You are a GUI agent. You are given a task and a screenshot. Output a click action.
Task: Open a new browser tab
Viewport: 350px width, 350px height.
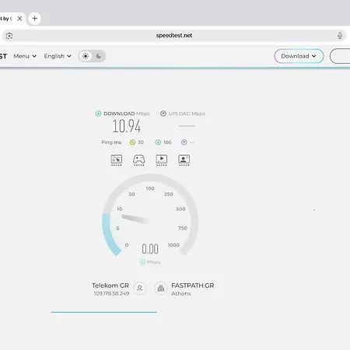(x=34, y=19)
